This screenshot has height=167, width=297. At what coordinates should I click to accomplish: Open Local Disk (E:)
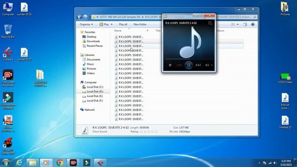[x=95, y=96]
